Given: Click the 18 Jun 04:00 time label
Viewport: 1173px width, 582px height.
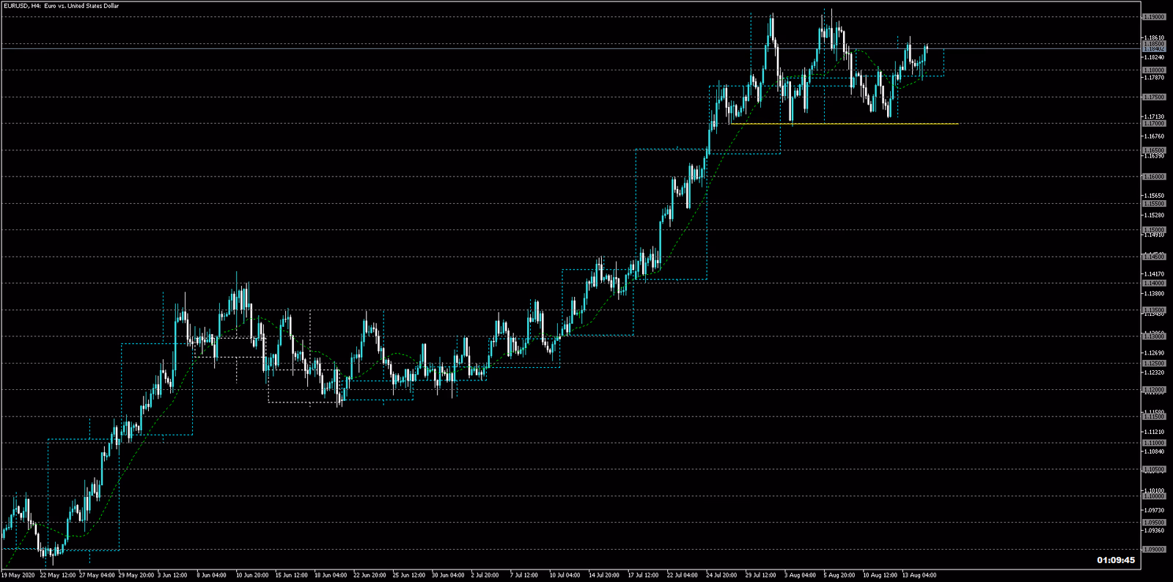Looking at the screenshot, I should (x=331, y=575).
